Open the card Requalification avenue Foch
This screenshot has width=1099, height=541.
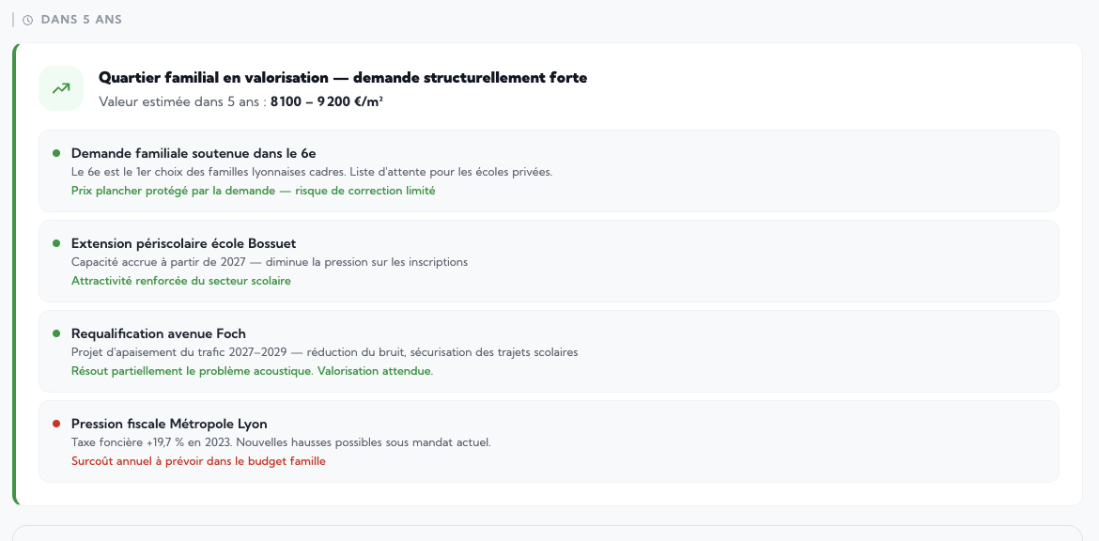point(549,351)
